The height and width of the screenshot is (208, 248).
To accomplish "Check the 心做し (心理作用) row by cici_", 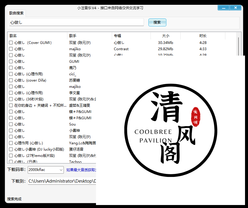I will [x=11, y=74].
